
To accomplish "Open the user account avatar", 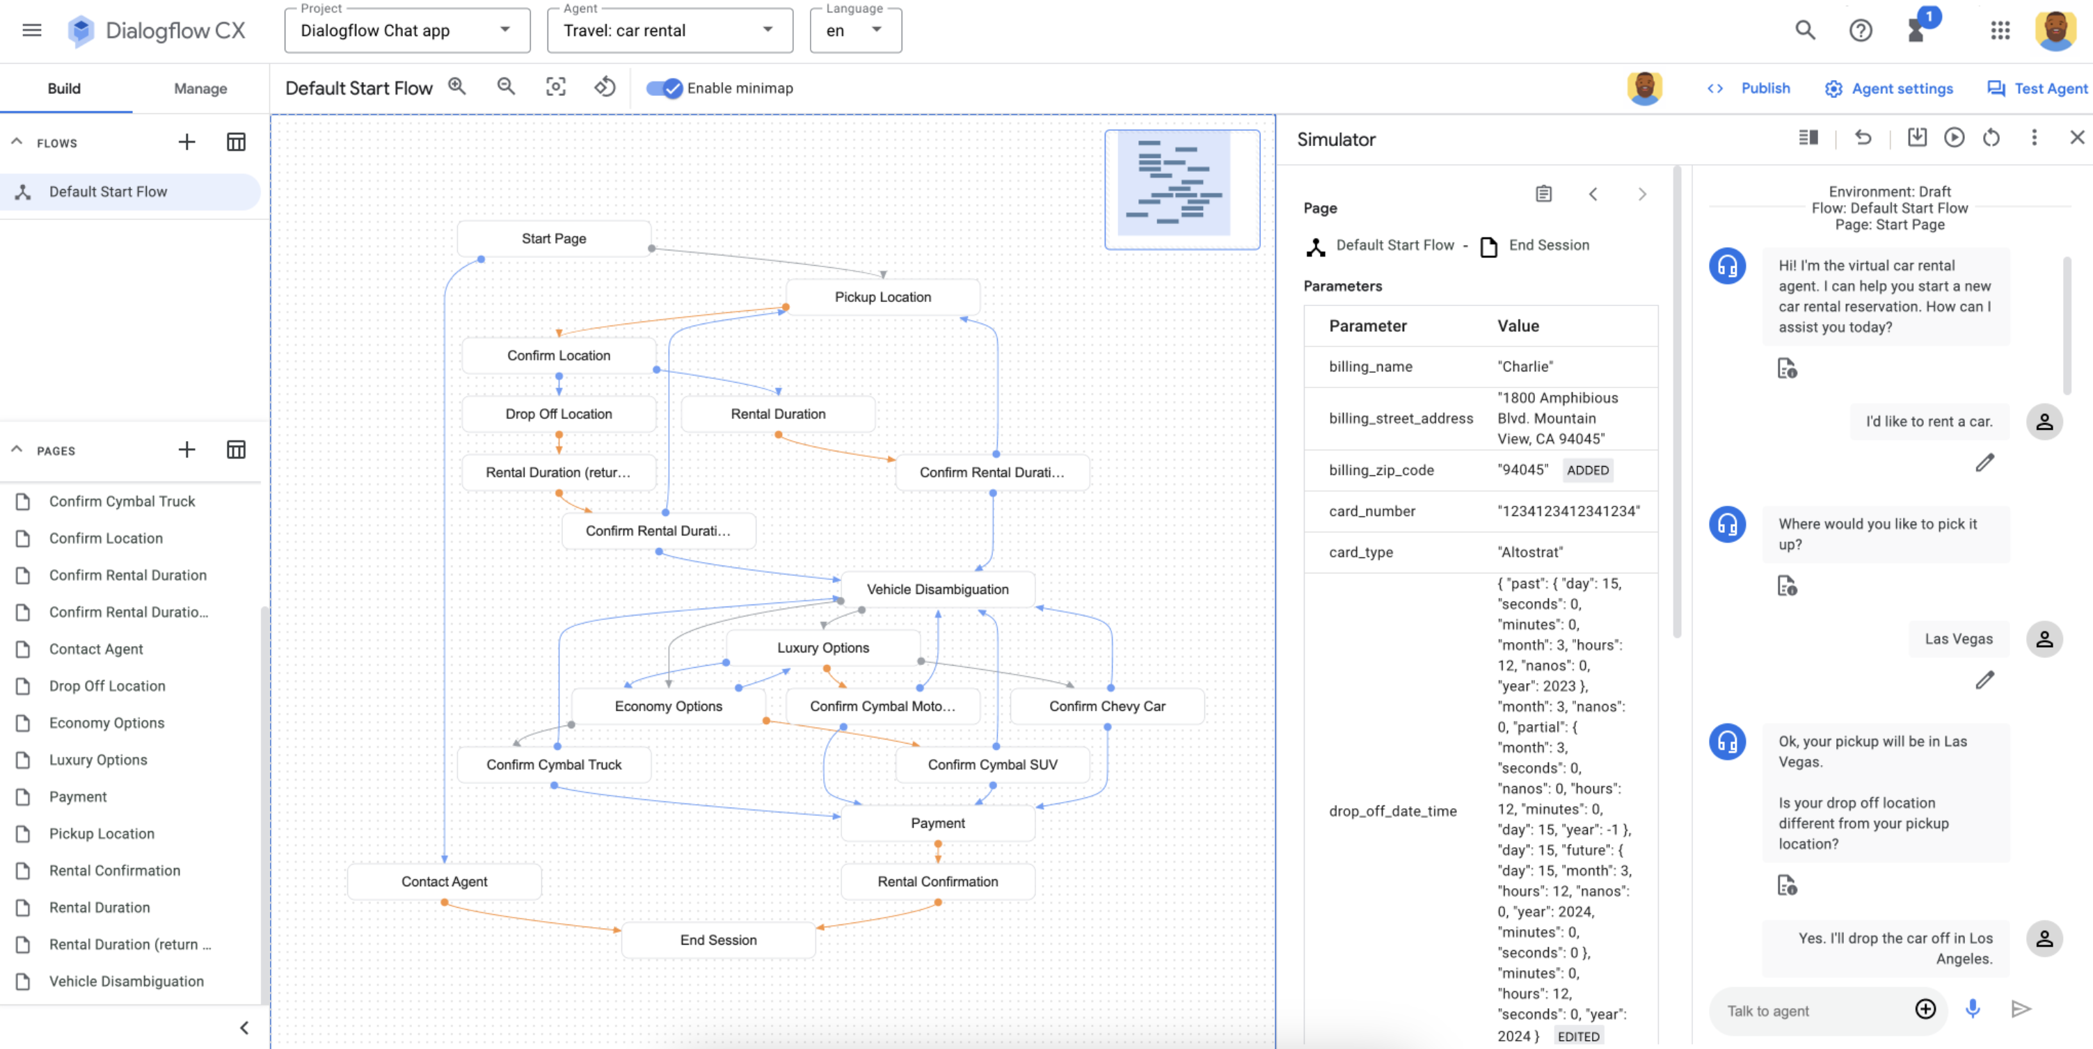I will pyautogui.click(x=2055, y=31).
